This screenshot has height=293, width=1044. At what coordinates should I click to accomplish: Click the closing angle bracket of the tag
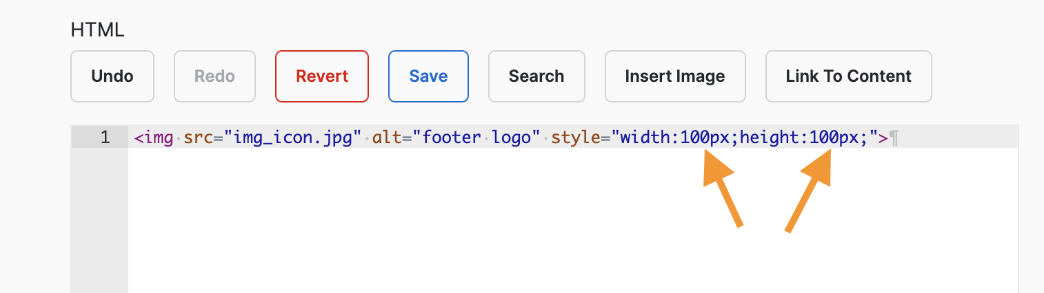pyautogui.click(x=883, y=138)
